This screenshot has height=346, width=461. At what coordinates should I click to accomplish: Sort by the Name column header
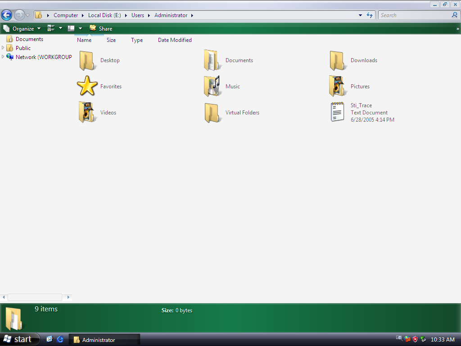pyautogui.click(x=84, y=40)
